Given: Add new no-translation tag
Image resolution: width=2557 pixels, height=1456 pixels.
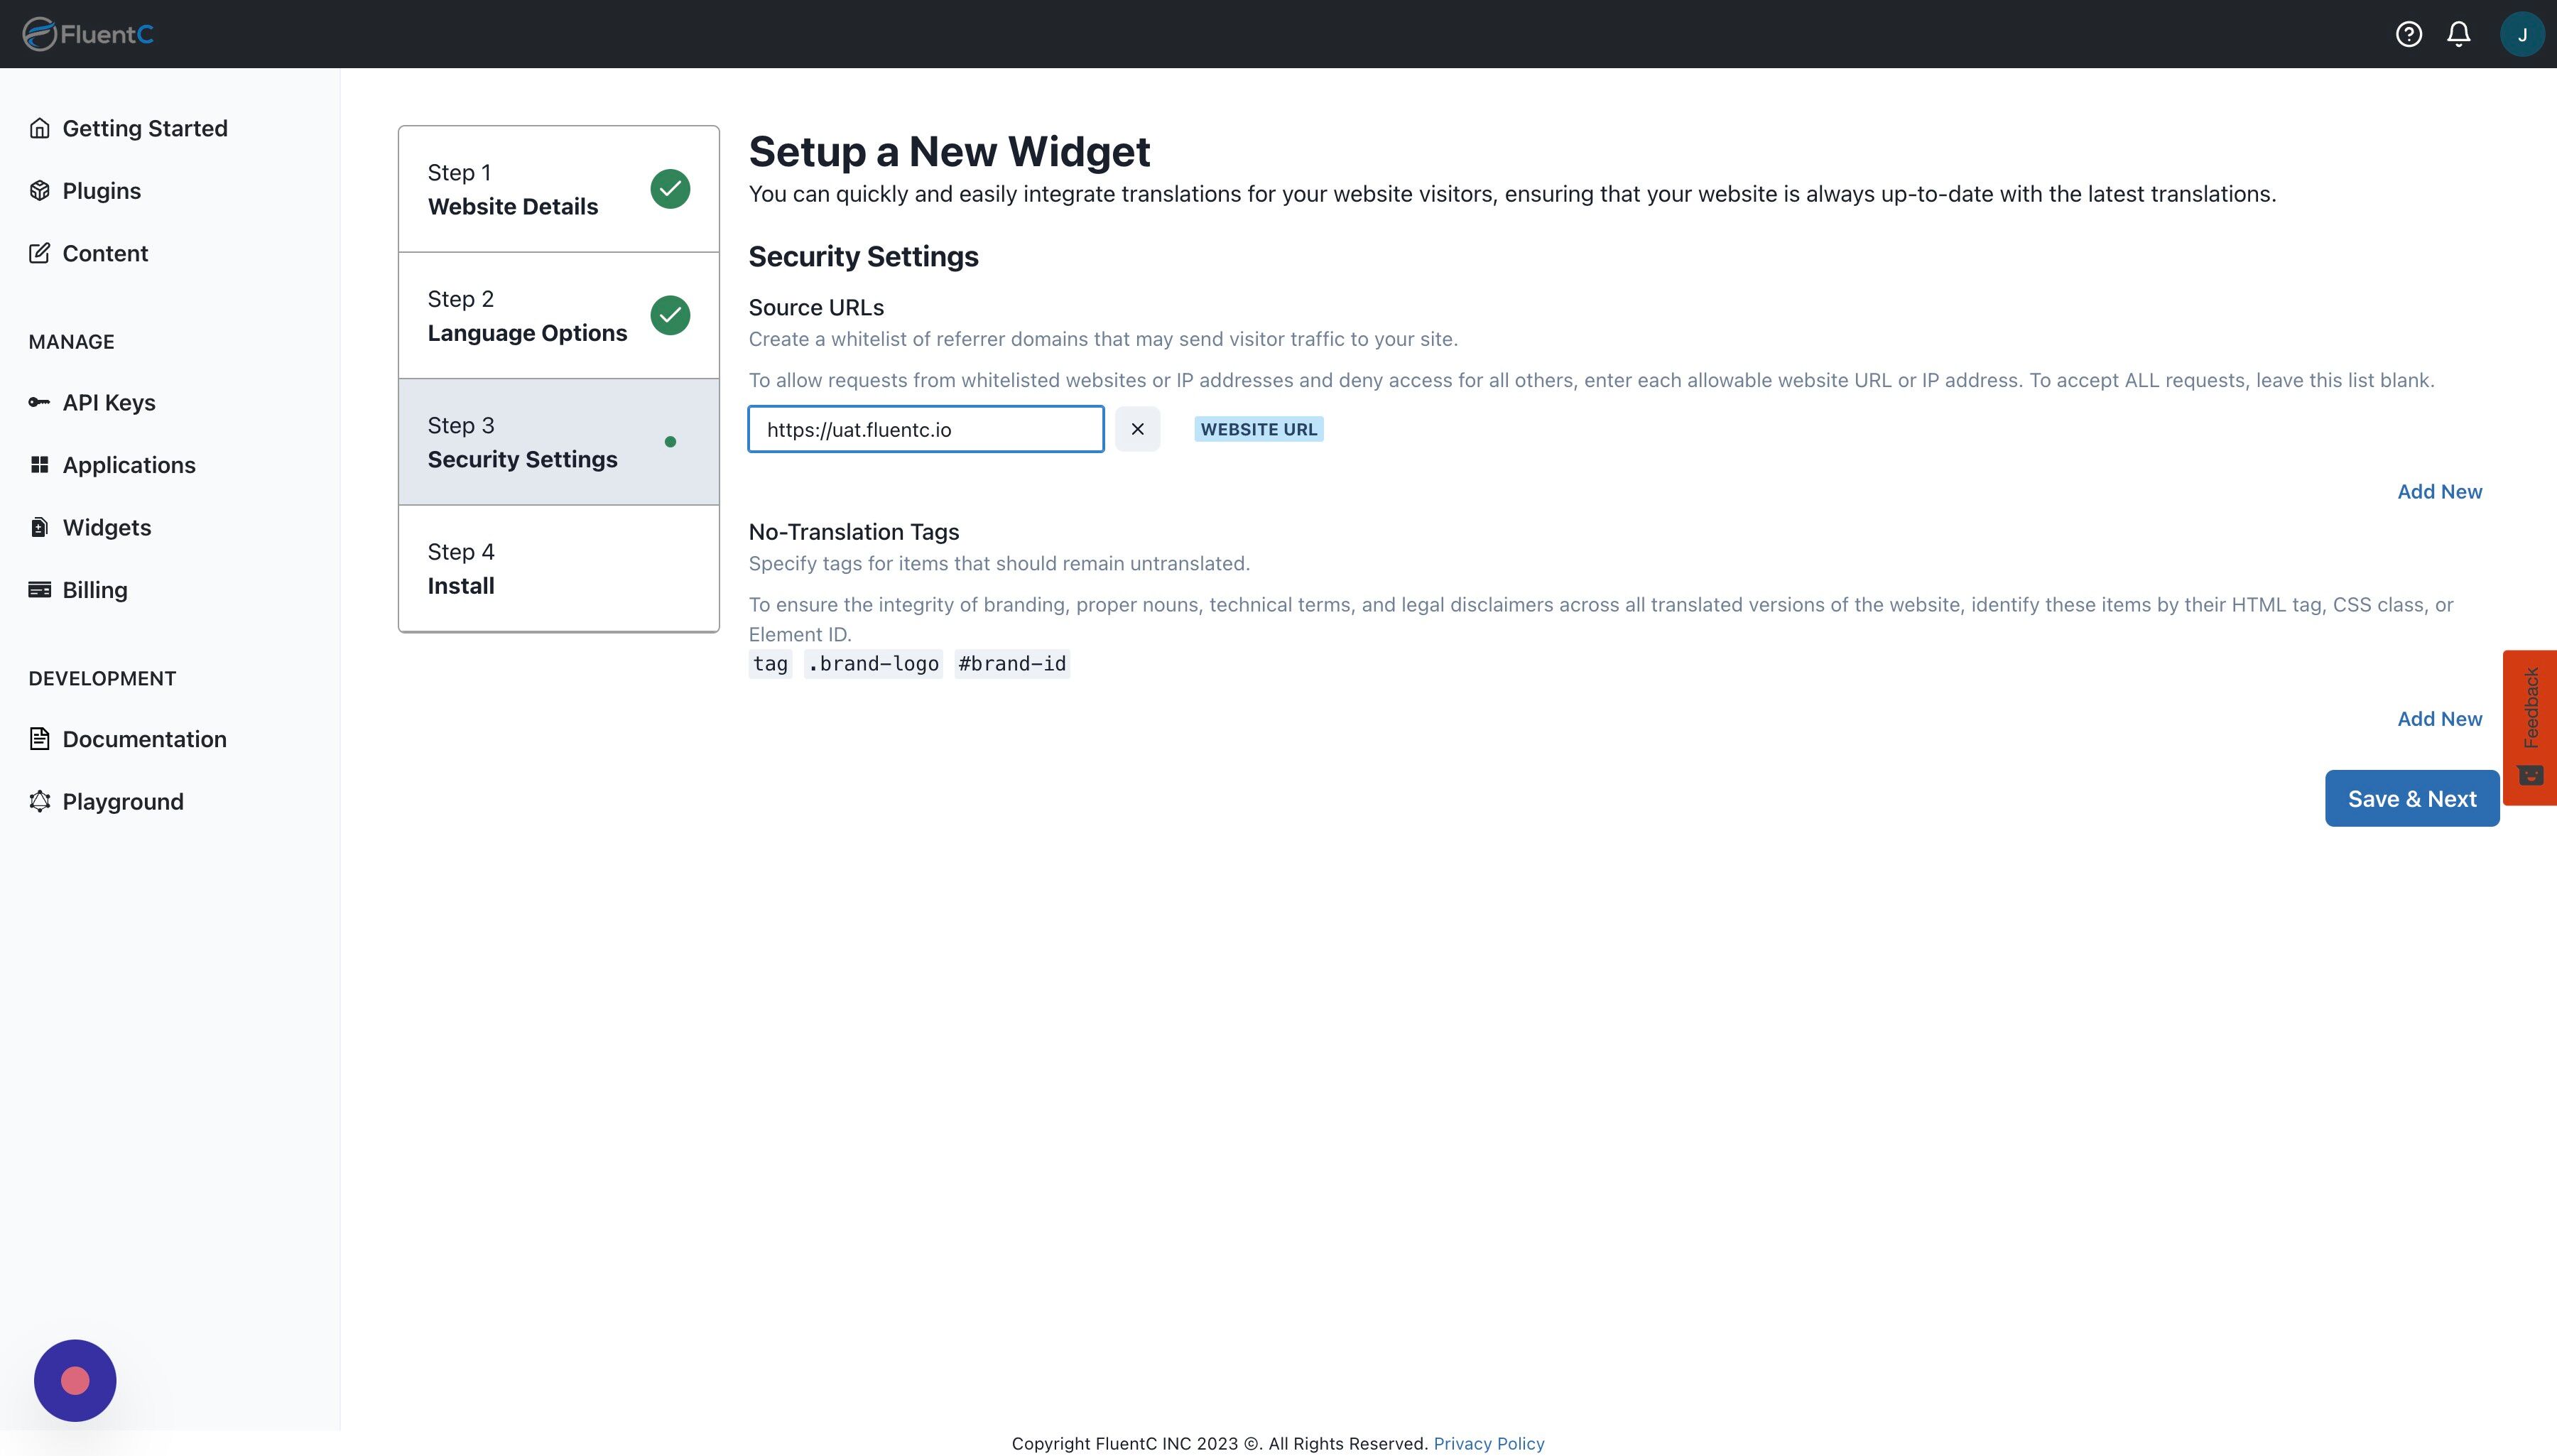Looking at the screenshot, I should coord(2439,719).
